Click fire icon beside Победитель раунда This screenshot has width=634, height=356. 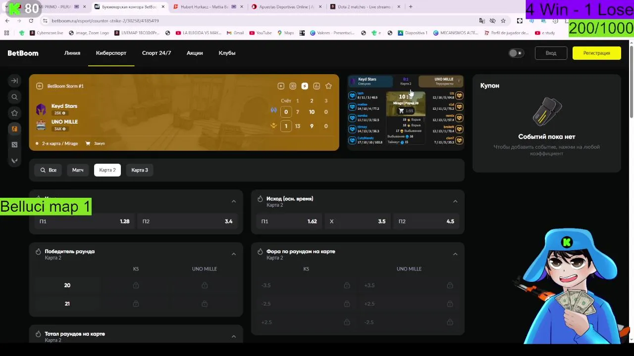point(38,252)
